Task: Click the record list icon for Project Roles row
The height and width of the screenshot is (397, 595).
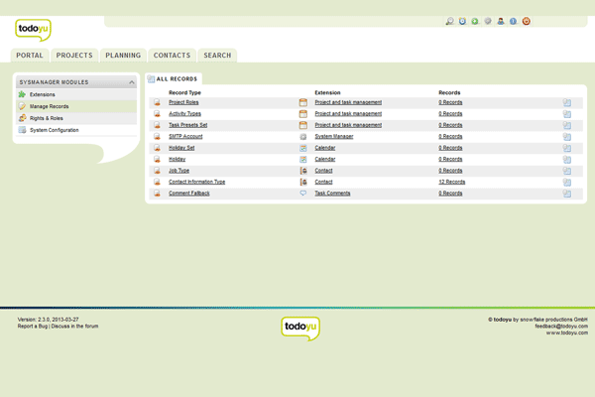Action: coord(567,103)
